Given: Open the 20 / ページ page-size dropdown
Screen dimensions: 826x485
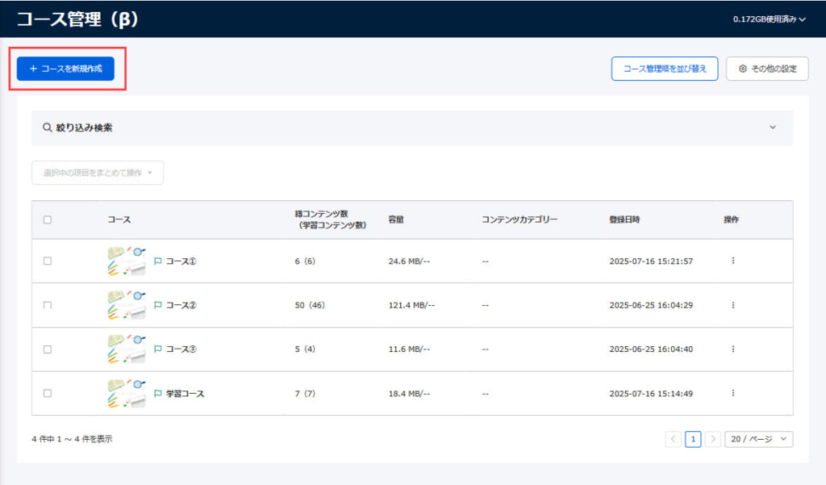Looking at the screenshot, I should tap(758, 439).
